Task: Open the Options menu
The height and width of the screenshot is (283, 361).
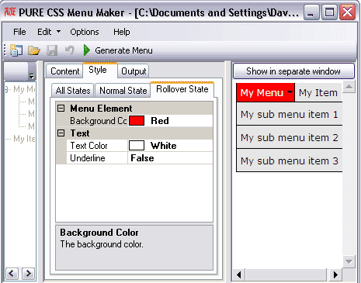Action: click(x=85, y=32)
